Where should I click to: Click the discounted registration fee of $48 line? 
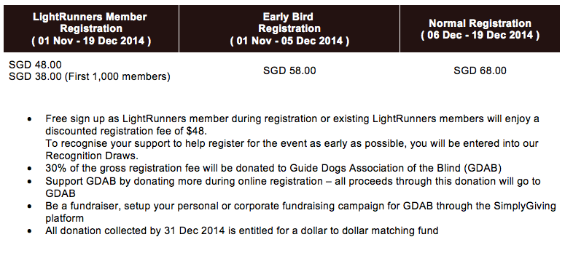coord(126,130)
